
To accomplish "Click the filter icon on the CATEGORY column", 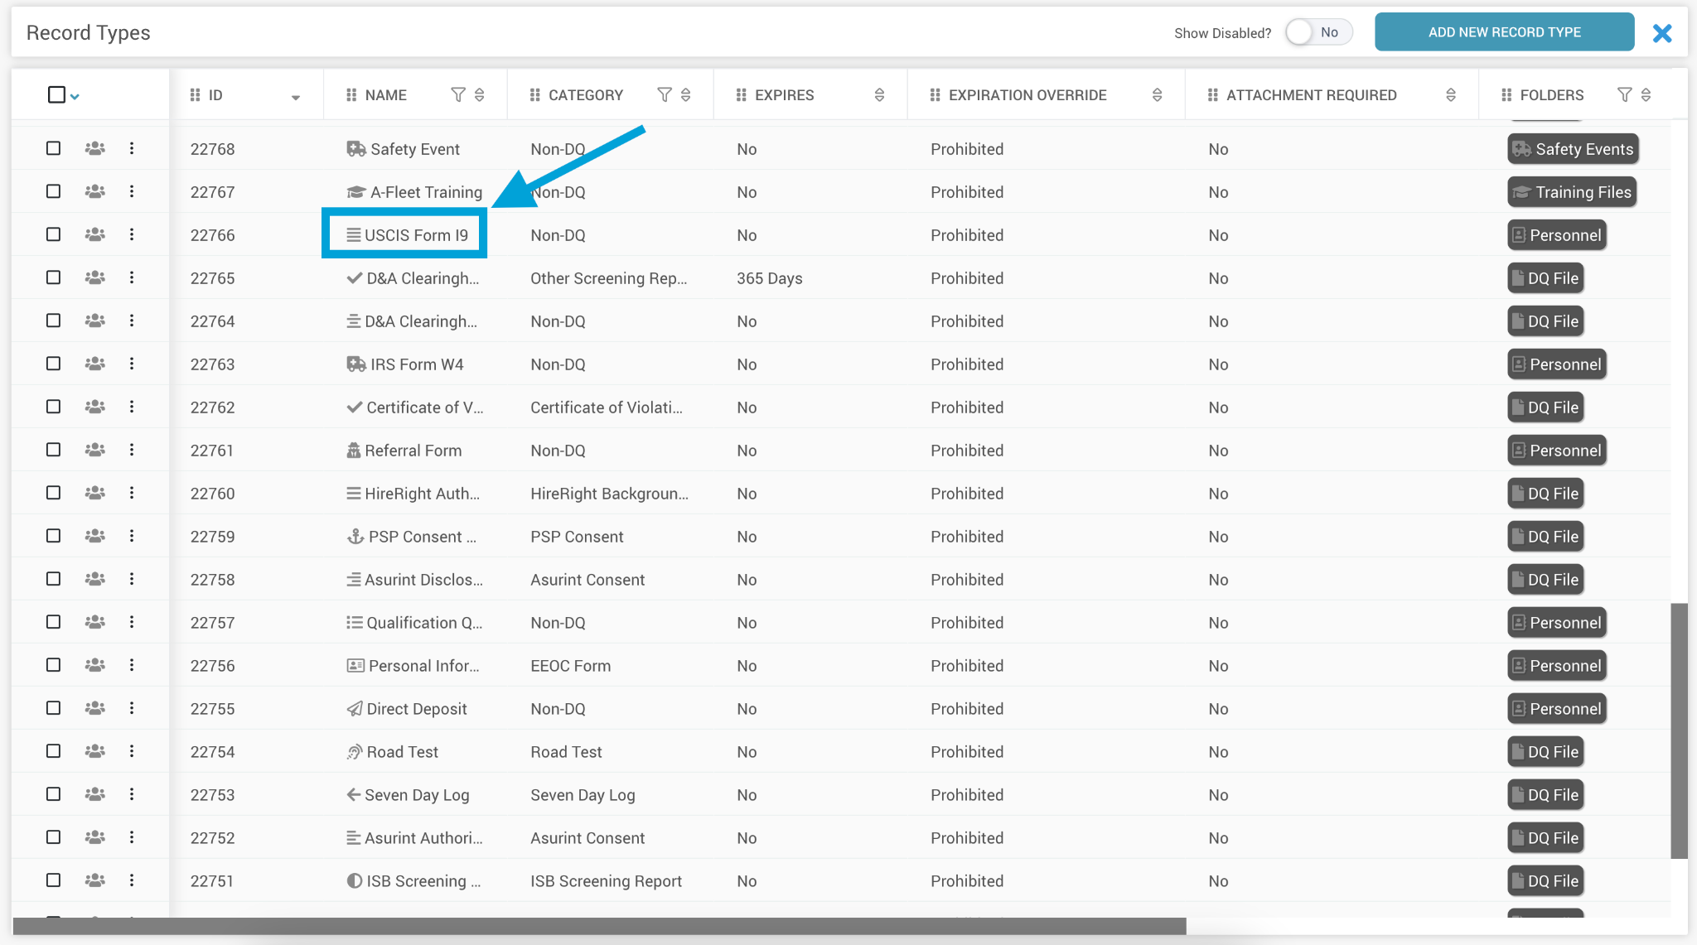I will (x=664, y=95).
